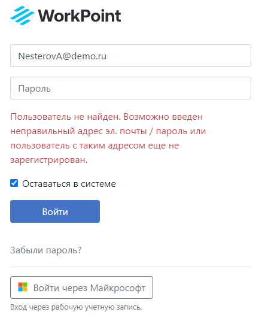Image resolution: width=262 pixels, height=324 pixels.
Task: Click the blue striped WorkPoint logo icon
Action: coord(22,16)
